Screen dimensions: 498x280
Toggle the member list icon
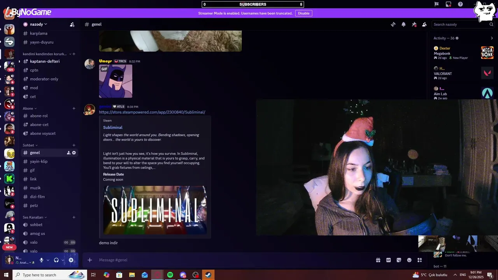pyautogui.click(x=424, y=24)
